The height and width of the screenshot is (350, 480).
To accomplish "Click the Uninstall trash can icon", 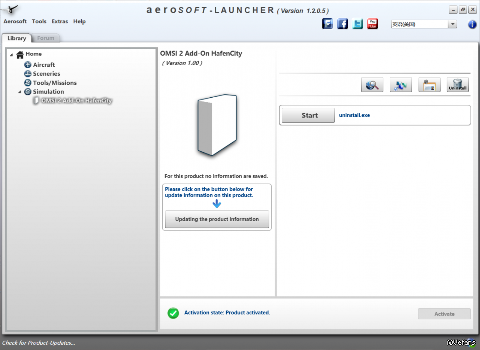I will (x=458, y=85).
